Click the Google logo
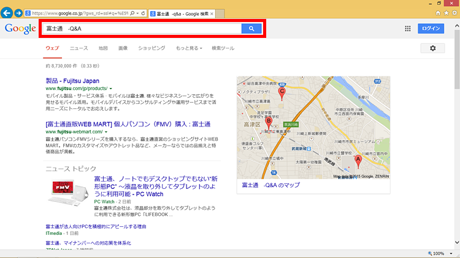Screen dimensions: 460x258 point(20,29)
